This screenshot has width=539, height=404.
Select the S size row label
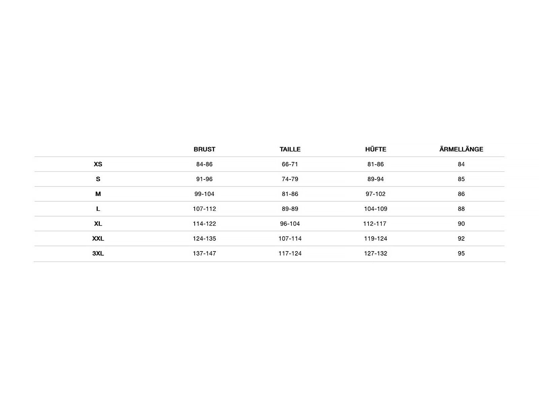pyautogui.click(x=98, y=179)
